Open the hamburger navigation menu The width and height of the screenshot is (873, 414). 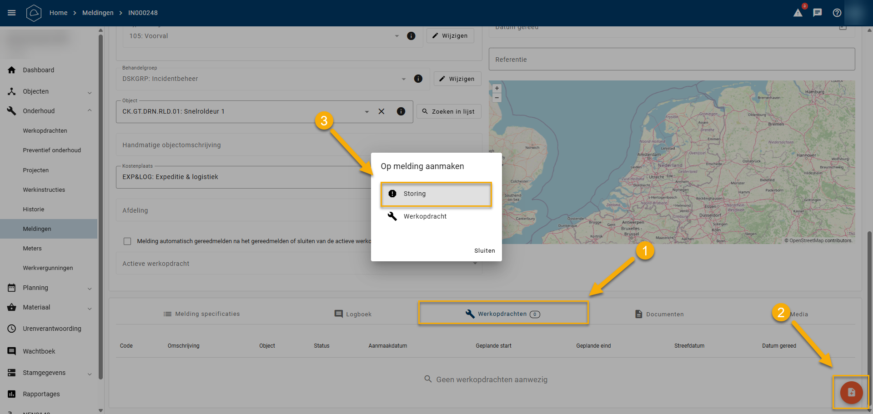12,13
